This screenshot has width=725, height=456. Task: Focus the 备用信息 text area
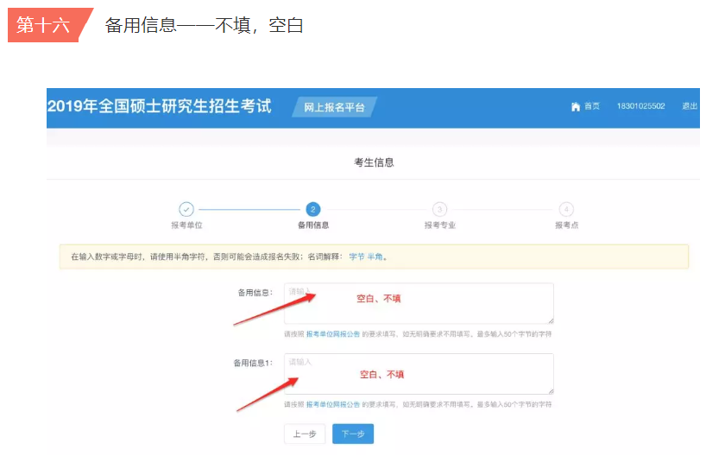419,303
